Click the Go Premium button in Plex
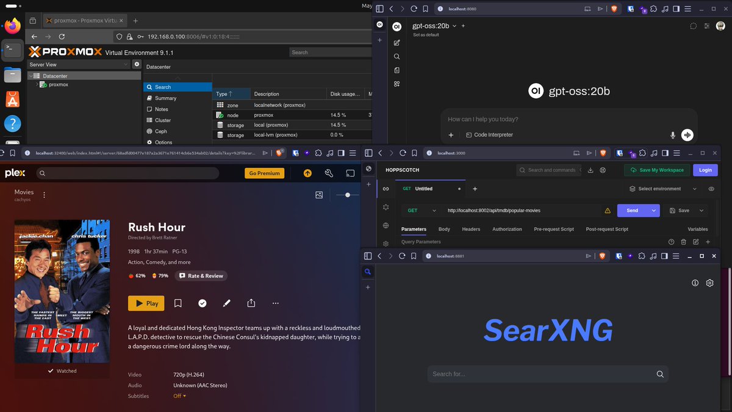The height and width of the screenshot is (412, 732). coord(264,173)
